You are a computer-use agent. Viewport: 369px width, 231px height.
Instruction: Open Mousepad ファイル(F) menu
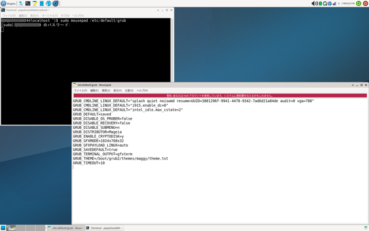(80, 91)
